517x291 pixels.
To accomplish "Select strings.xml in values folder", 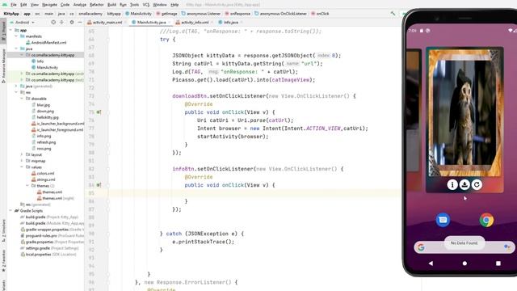I will [43, 179].
